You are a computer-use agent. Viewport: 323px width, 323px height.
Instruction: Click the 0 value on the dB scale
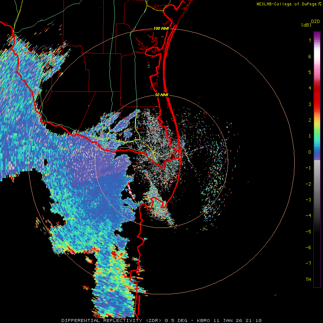click(x=310, y=152)
